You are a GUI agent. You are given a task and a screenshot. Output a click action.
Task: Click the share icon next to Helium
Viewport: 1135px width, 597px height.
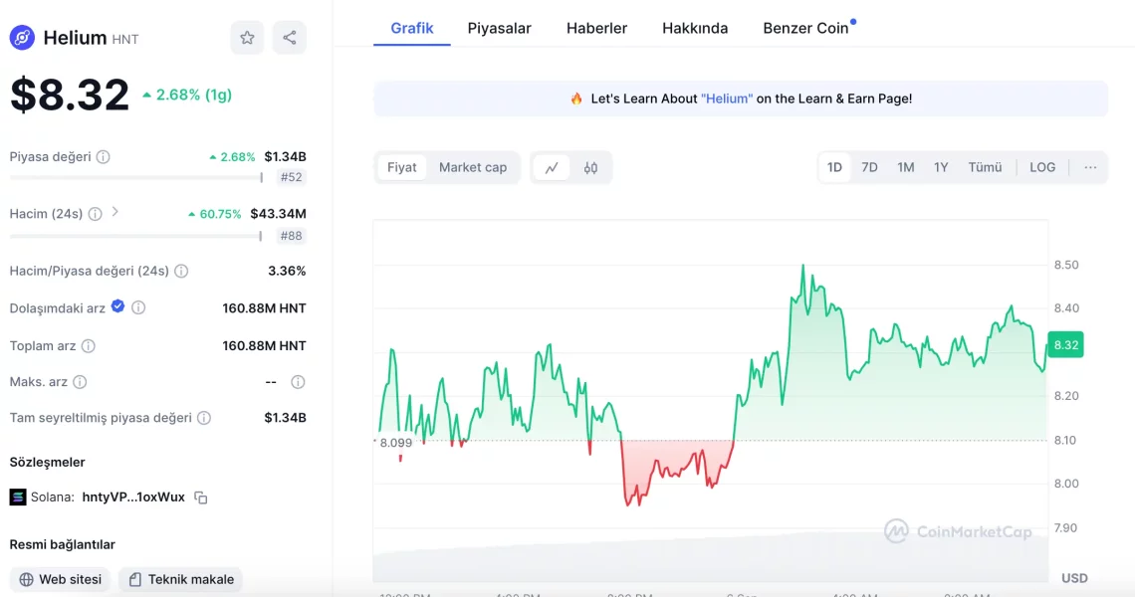tap(290, 38)
